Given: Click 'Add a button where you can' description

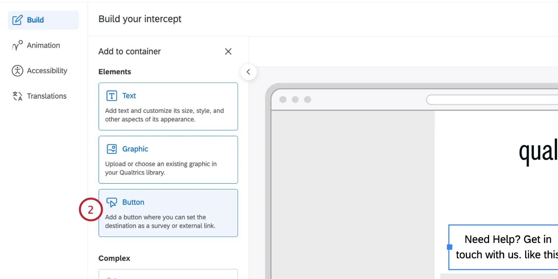Looking at the screenshot, I should pyautogui.click(x=160, y=222).
